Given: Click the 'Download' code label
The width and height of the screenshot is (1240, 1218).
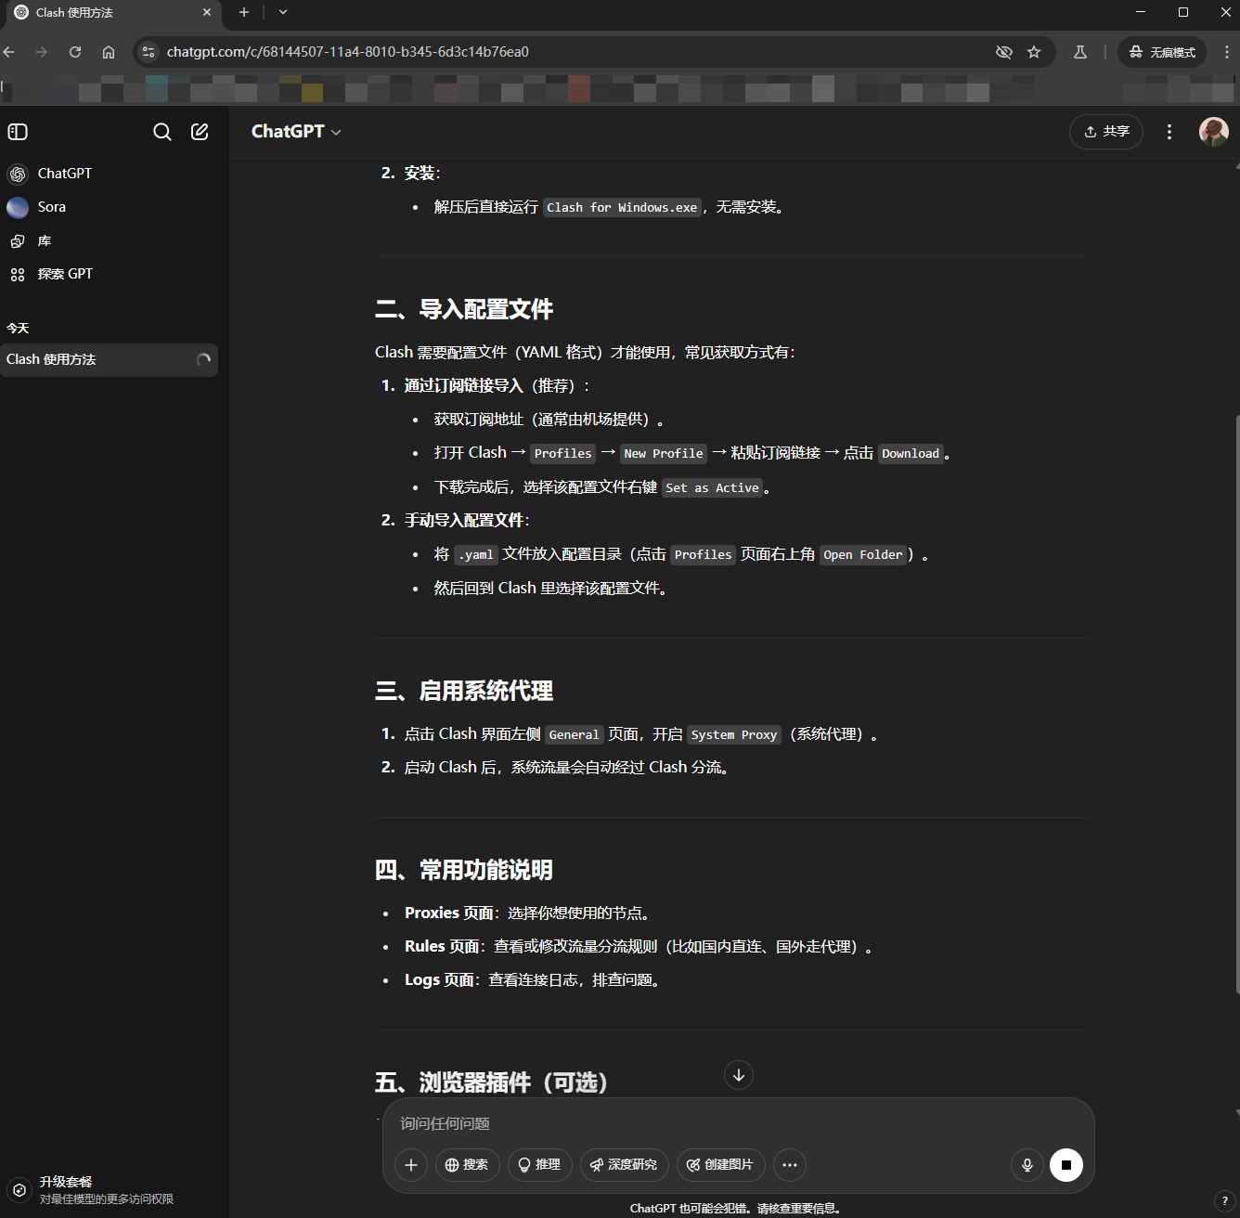Looking at the screenshot, I should click(x=911, y=454).
